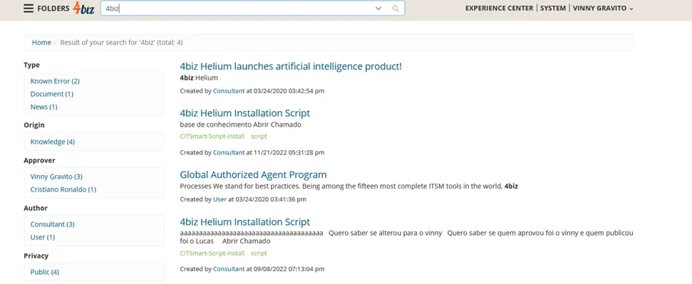
Task: Filter by privacy Public (4)
Action: (45, 272)
